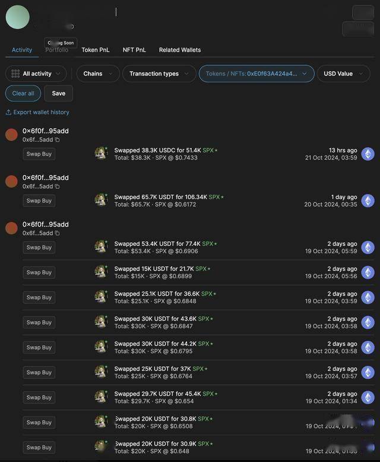380x462 pixels.
Task: Click the SPX token icon on the 38.3K USDC swap
Action: click(101, 153)
